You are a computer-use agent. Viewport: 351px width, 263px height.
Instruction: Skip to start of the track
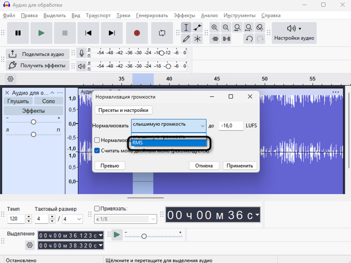point(88,33)
